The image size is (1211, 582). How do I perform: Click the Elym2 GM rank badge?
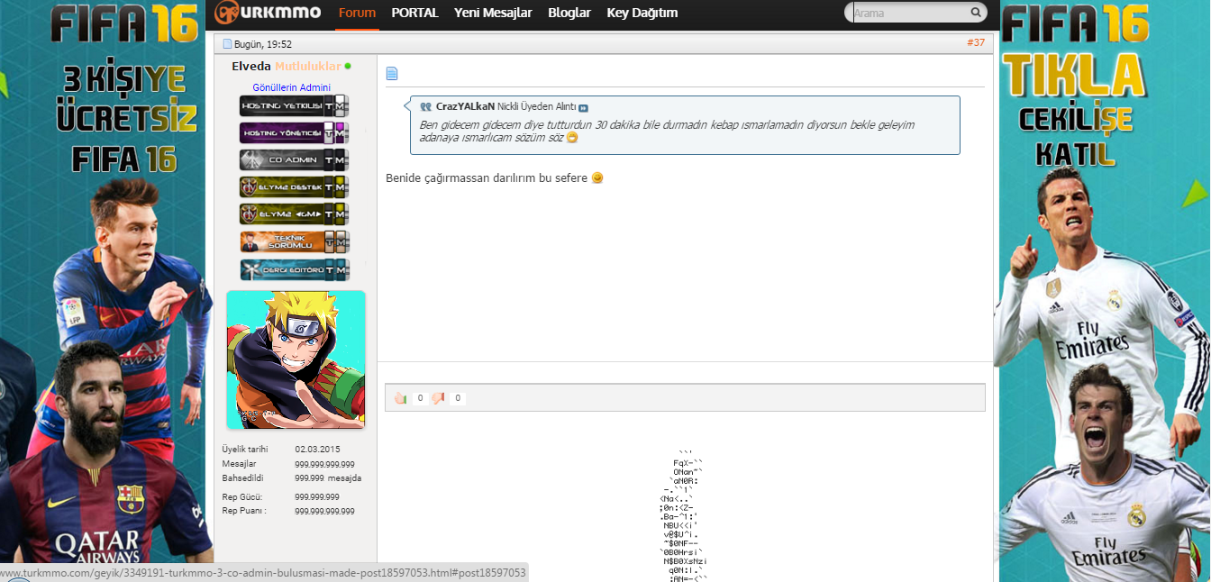294,214
